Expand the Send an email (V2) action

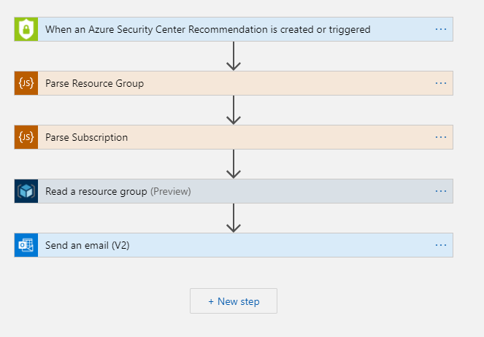[x=88, y=246]
